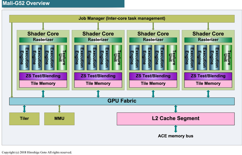Click the MMU block
This screenshot has height=155, width=242.
tap(59, 118)
